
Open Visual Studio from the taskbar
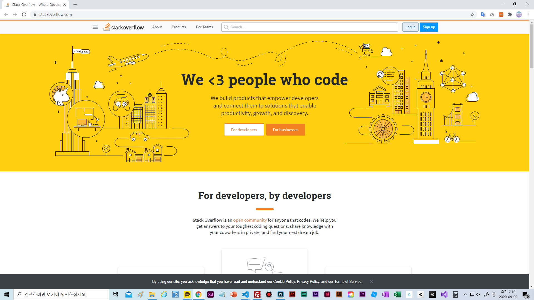[x=444, y=294]
